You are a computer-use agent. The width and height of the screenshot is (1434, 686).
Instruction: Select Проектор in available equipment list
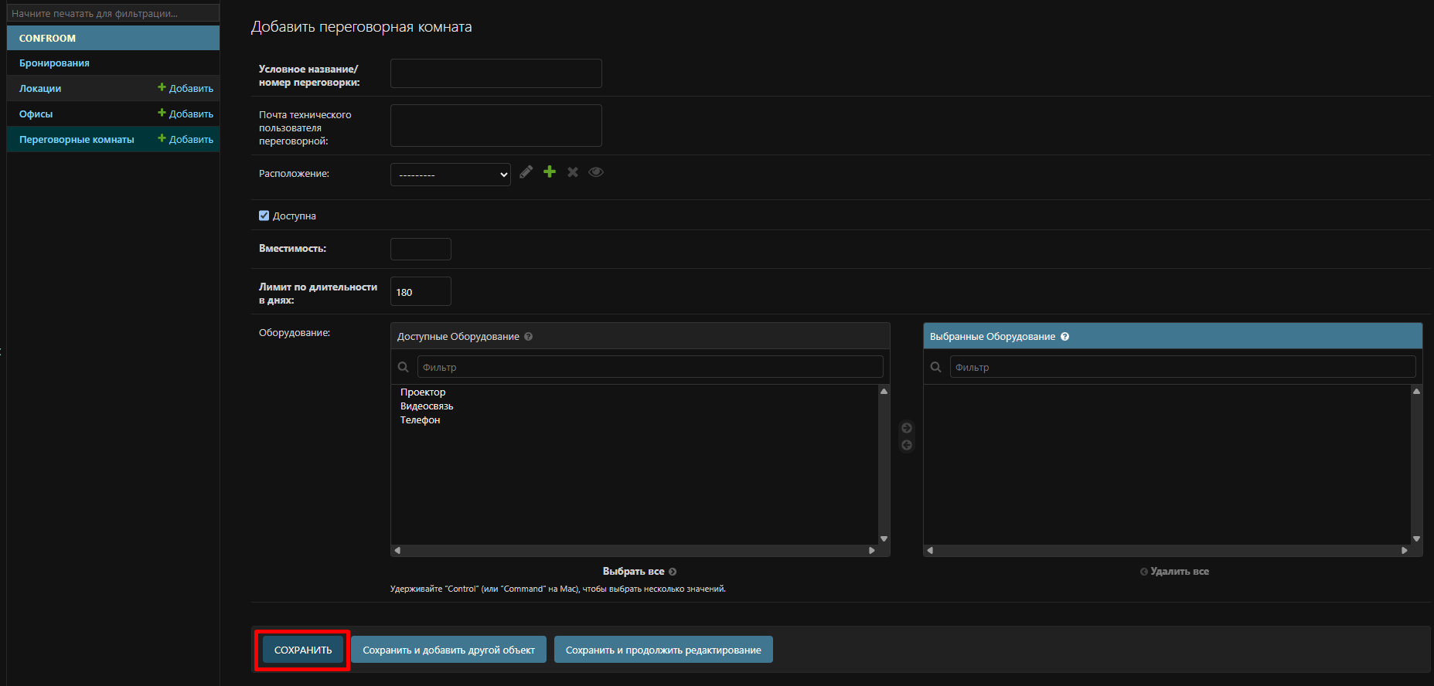[423, 392]
